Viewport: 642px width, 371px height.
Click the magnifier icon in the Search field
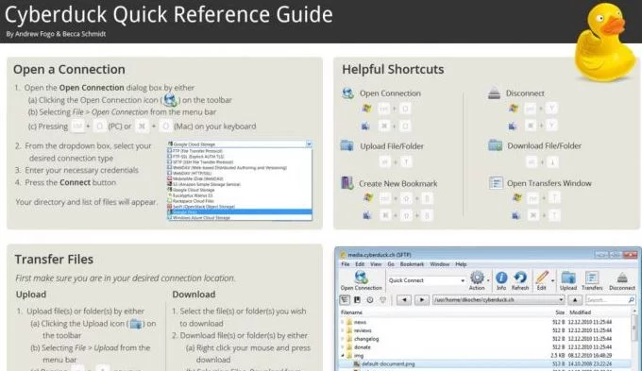[631, 300]
